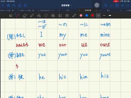Redo the last undone action
Viewport: 131px width, 98px height.
tap(111, 5)
